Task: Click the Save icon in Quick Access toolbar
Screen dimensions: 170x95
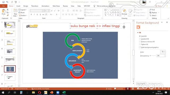Action: pos(3,2)
